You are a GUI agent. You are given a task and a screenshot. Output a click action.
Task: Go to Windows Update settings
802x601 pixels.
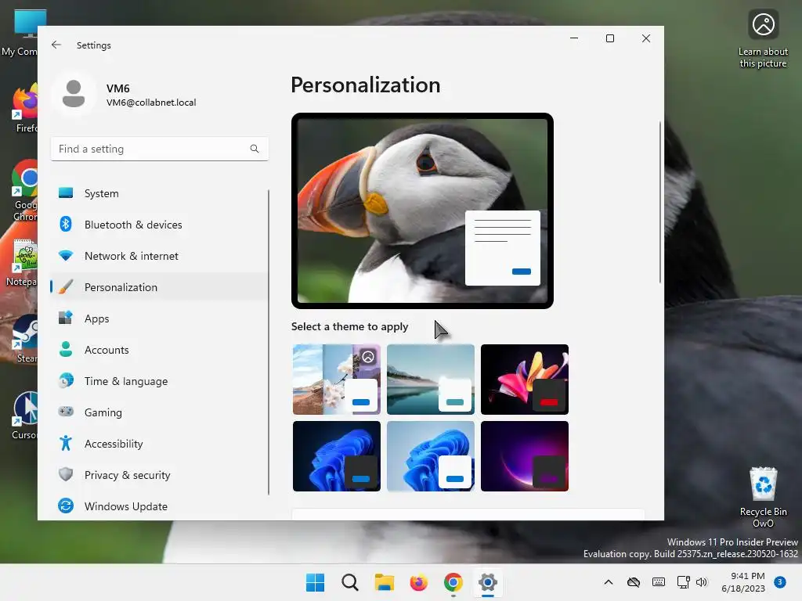pos(159,506)
